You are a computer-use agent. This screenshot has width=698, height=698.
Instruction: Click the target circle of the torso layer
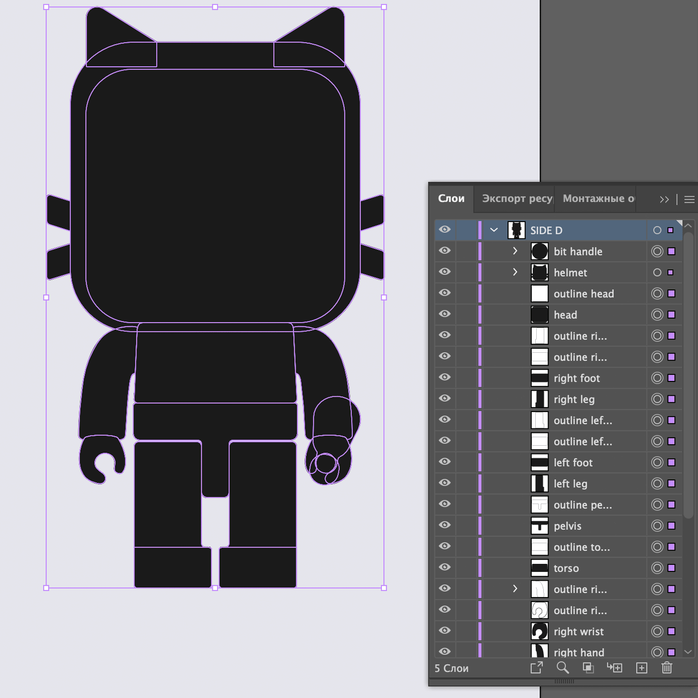tap(657, 568)
